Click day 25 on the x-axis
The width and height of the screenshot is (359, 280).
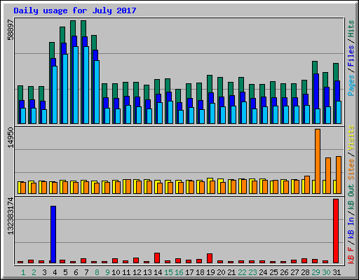(273, 272)
